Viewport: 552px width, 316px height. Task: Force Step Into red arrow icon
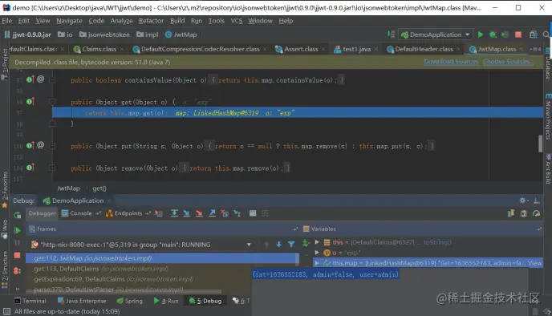click(x=199, y=213)
